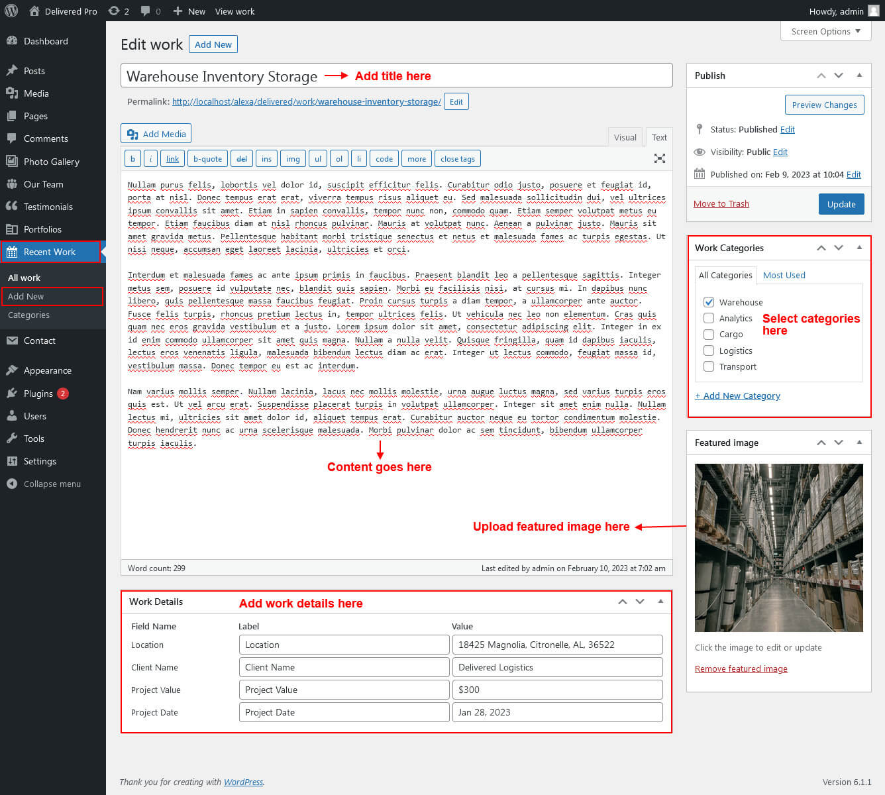Click Move to Trash link
885x795 pixels.
coord(721,203)
